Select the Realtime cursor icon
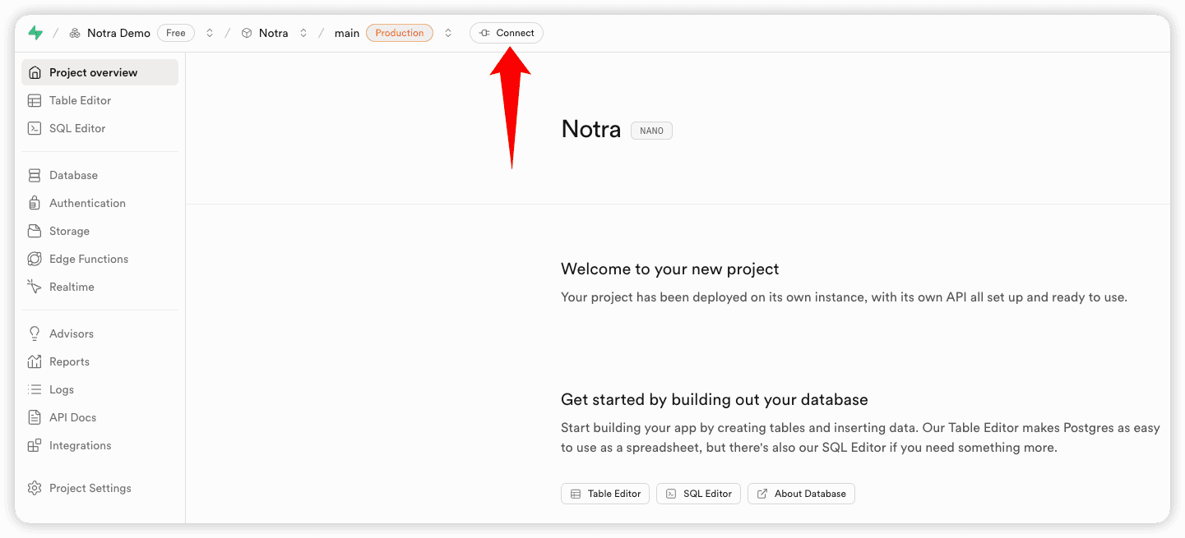 [35, 287]
